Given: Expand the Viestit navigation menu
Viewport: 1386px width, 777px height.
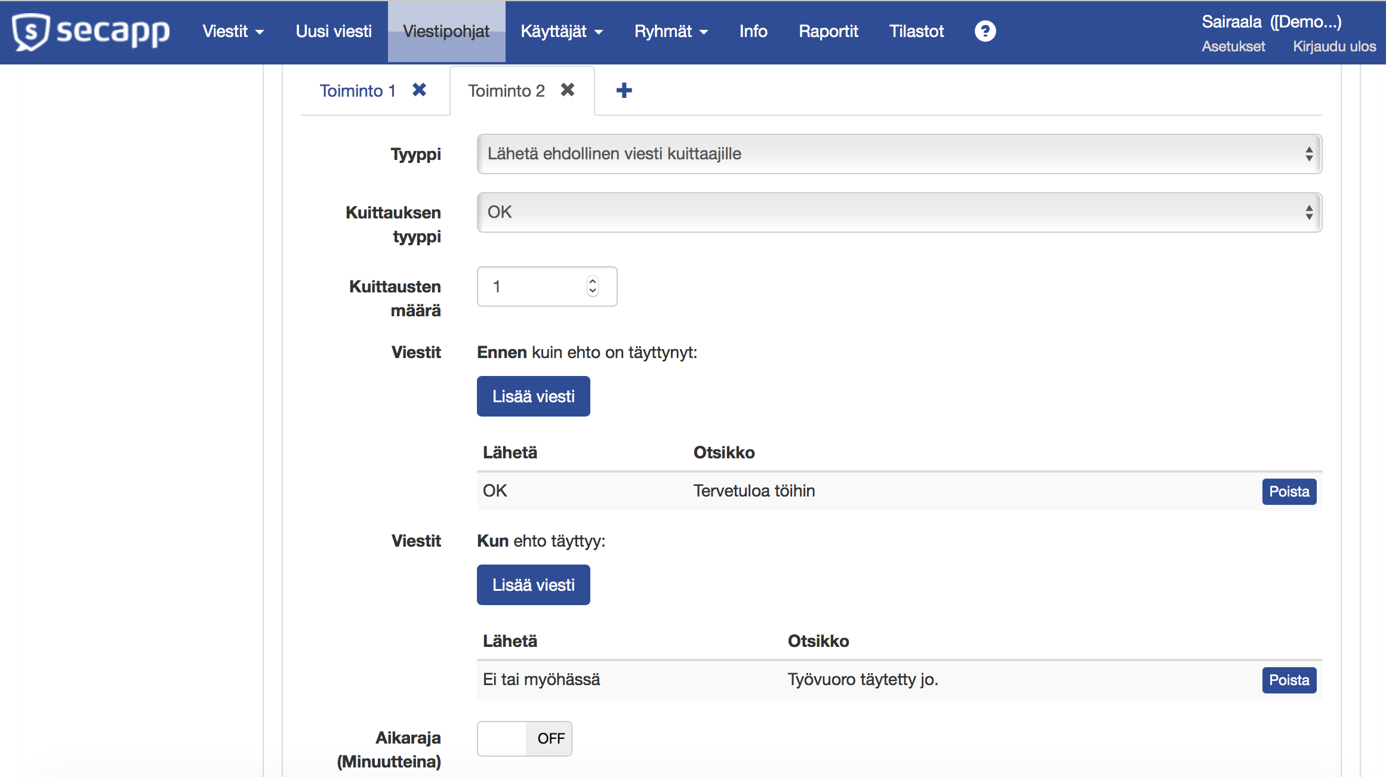Looking at the screenshot, I should [233, 31].
